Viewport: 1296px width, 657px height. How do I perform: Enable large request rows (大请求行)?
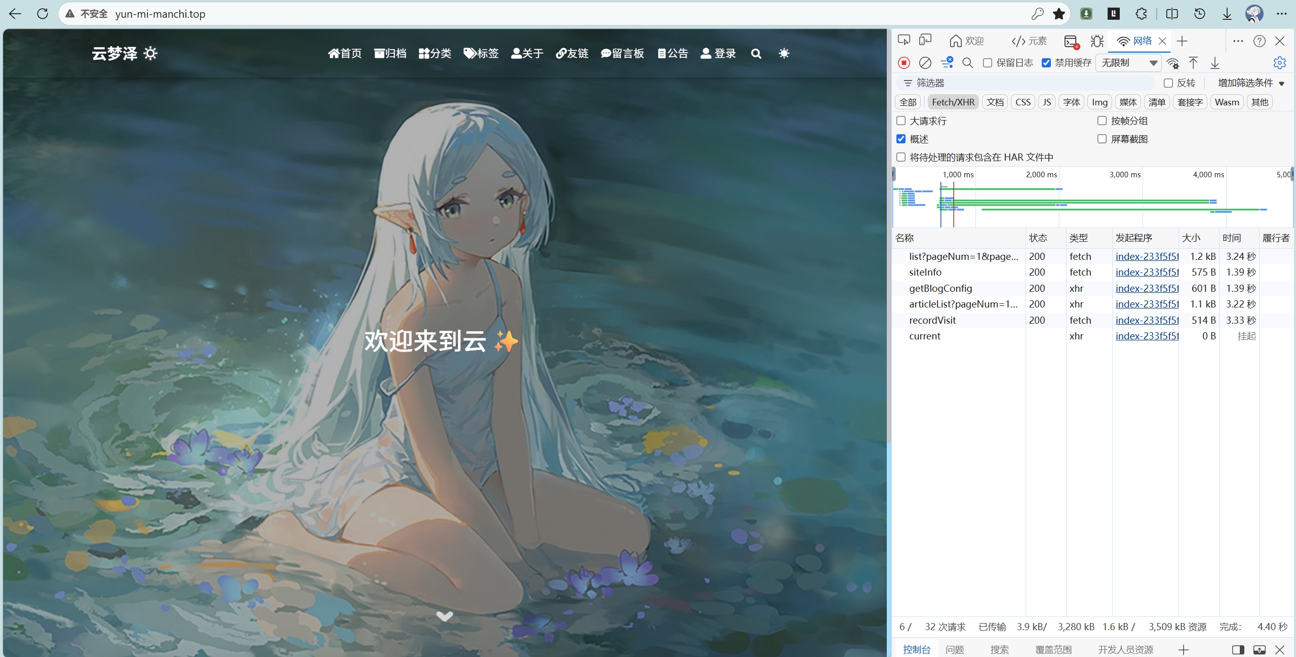901,121
